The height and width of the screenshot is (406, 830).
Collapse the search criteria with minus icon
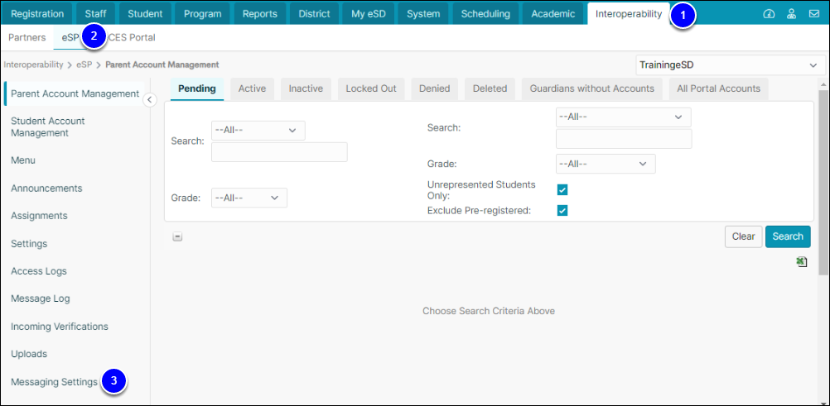178,236
